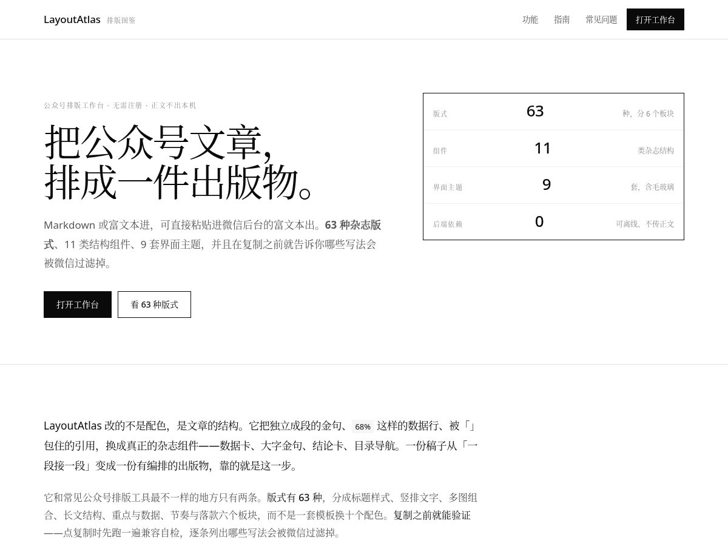Screen dimensions: 728x546
Task: Click the text 可离线、不传正文
Action: pyautogui.click(x=645, y=224)
